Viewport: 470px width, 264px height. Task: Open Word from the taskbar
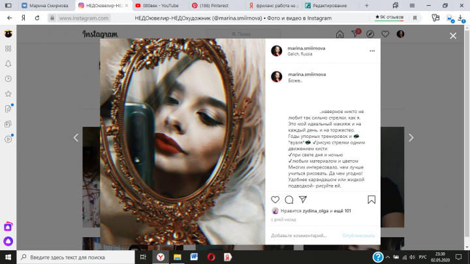(x=194, y=257)
